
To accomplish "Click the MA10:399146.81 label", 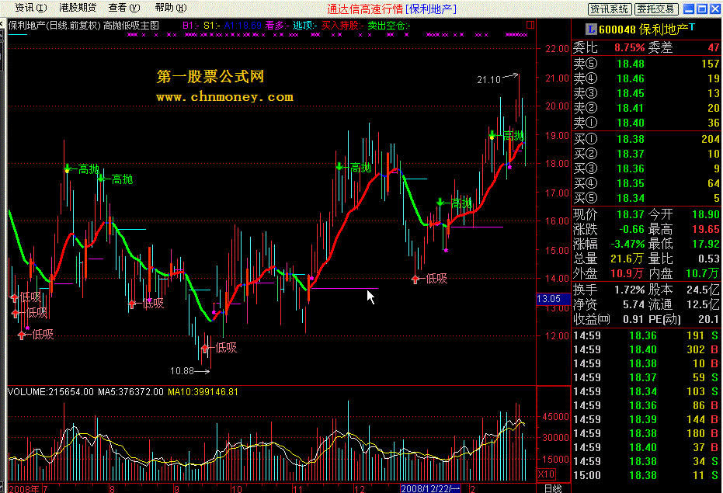I will tap(203, 392).
